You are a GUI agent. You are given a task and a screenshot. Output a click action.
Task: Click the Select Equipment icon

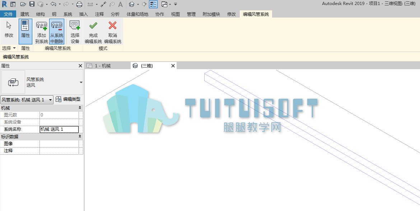tap(75, 32)
